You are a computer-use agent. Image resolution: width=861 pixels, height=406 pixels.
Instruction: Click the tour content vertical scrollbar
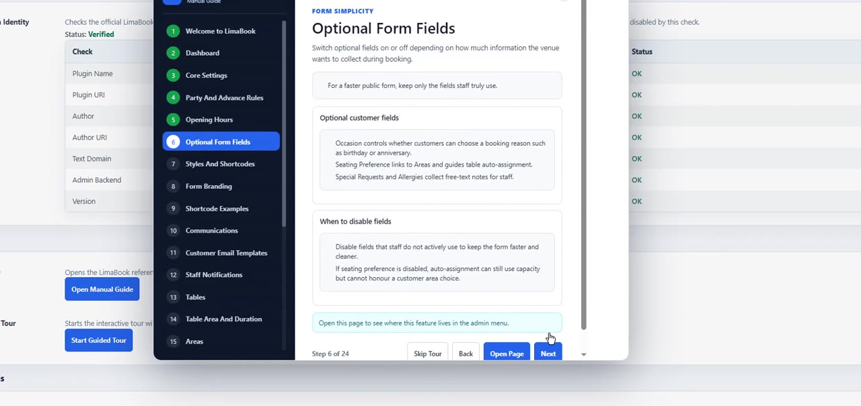click(583, 165)
